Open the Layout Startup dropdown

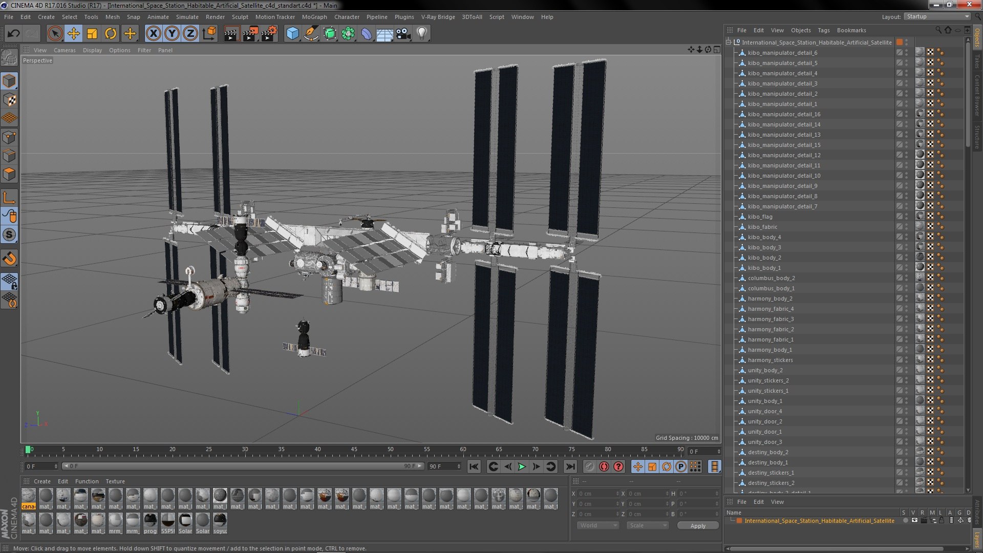point(937,17)
